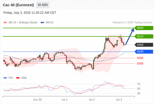Click the Jul 2 date axis label
Screen dimensions: 154x104
click(x=92, y=100)
